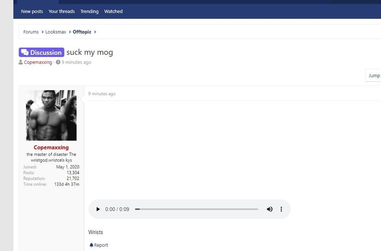
Task: Report the post by Copemaxxing
Action: coord(99,245)
